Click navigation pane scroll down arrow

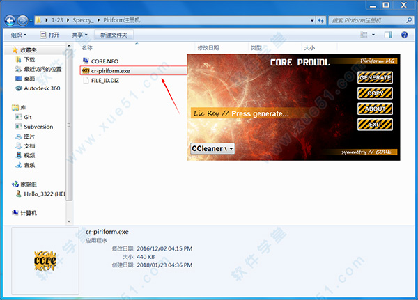click(69, 221)
